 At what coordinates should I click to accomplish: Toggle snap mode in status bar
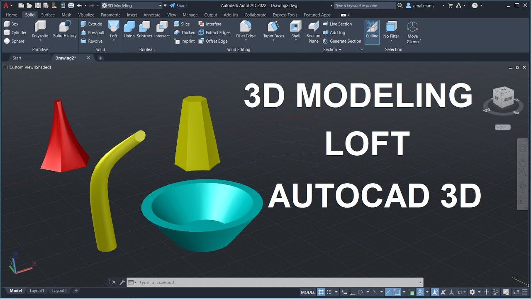(x=329, y=292)
